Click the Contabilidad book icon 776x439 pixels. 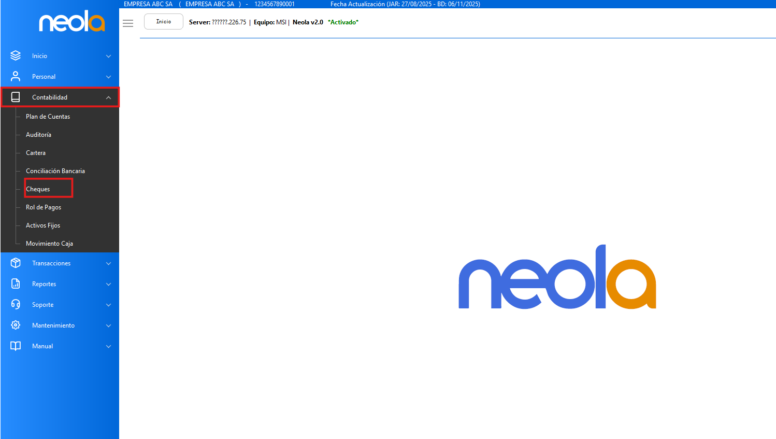pos(16,97)
